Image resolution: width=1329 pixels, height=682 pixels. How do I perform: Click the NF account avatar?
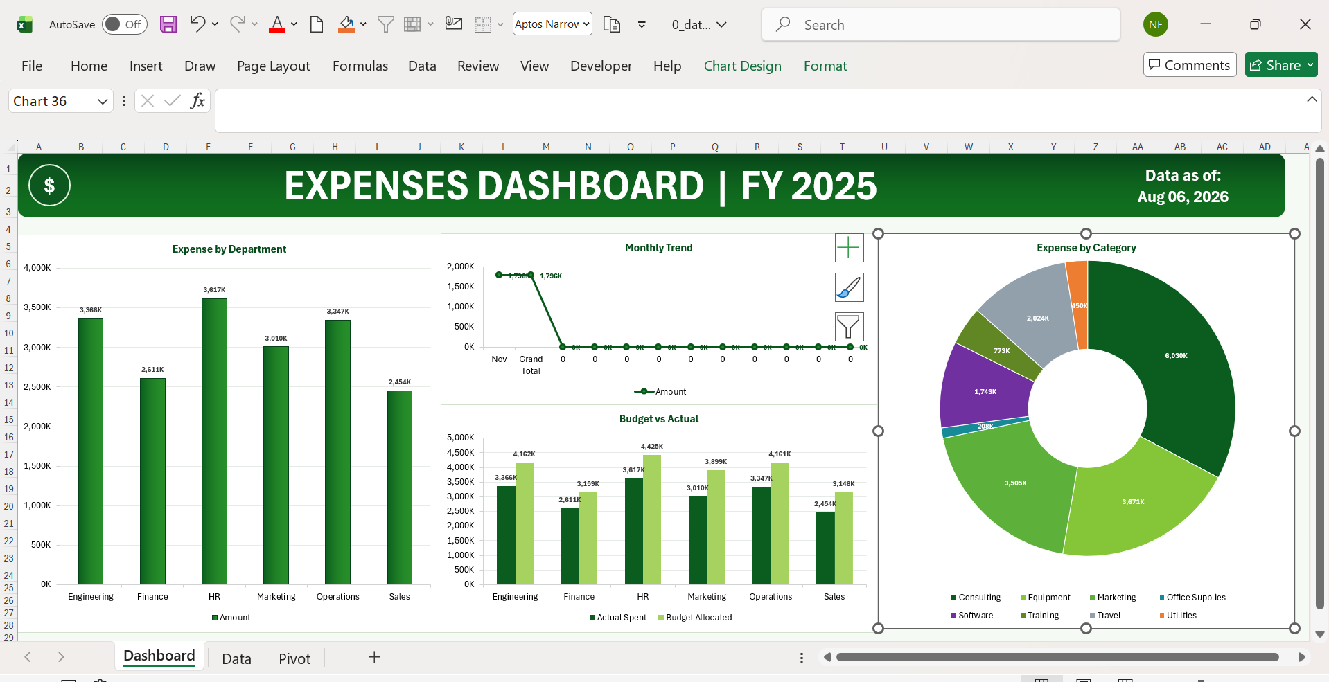click(1156, 25)
